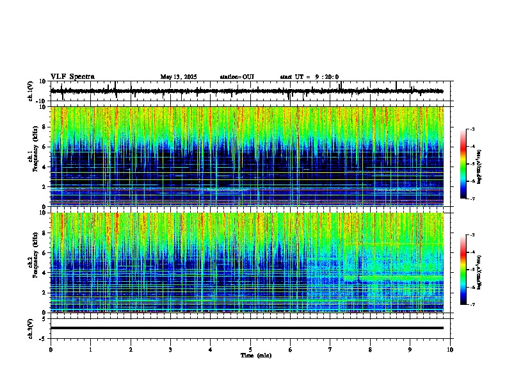Click the log(PSD) label beside ch.2 color bar

tap(479, 273)
